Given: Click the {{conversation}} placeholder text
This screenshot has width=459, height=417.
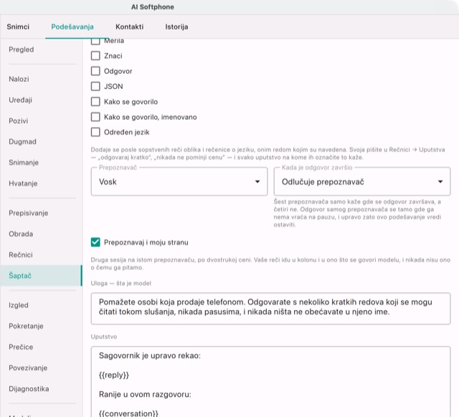Looking at the screenshot, I should click(128, 413).
